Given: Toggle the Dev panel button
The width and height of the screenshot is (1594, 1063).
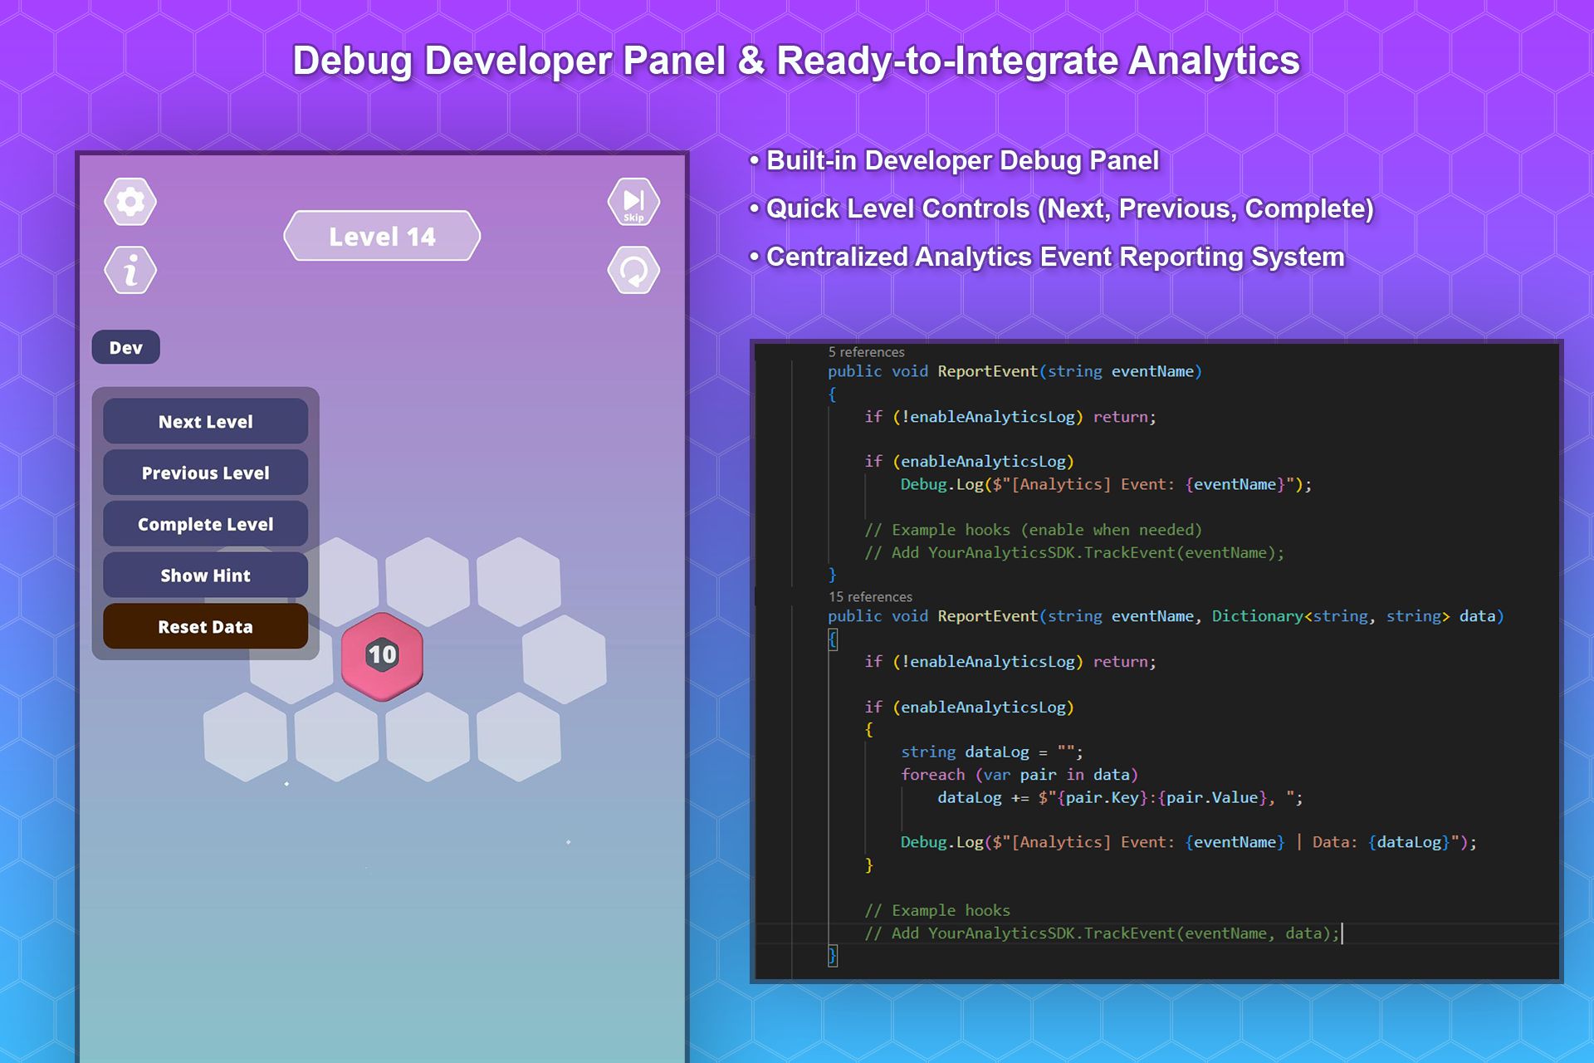Looking at the screenshot, I should [125, 347].
